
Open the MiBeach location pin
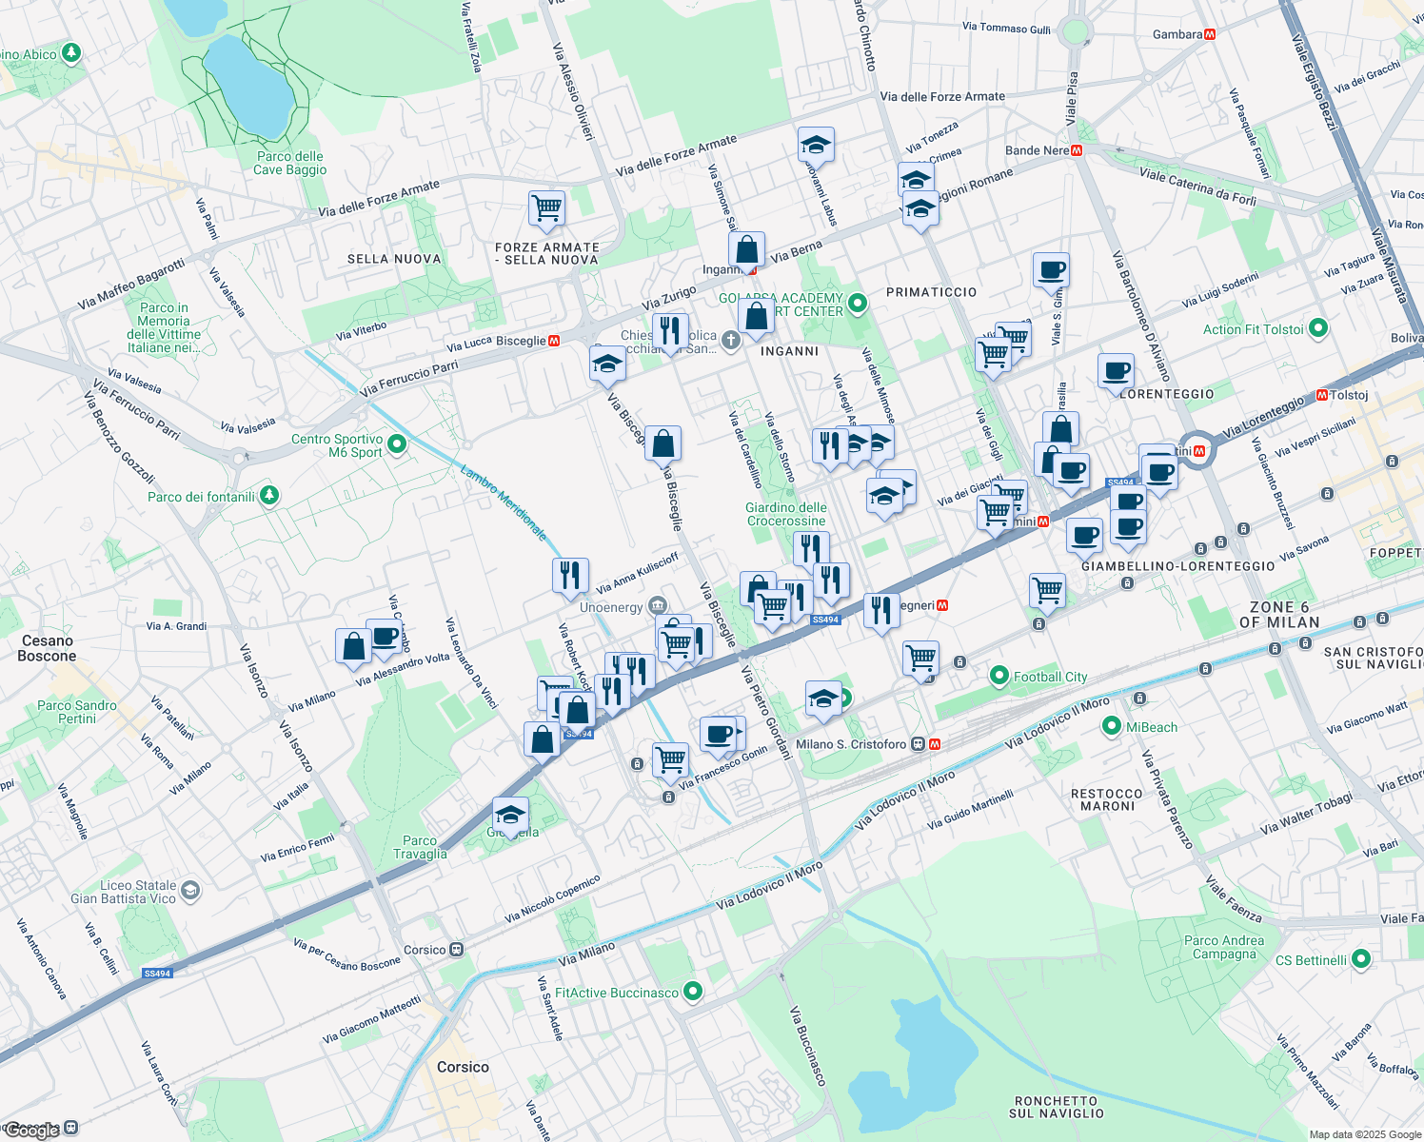click(x=1113, y=726)
